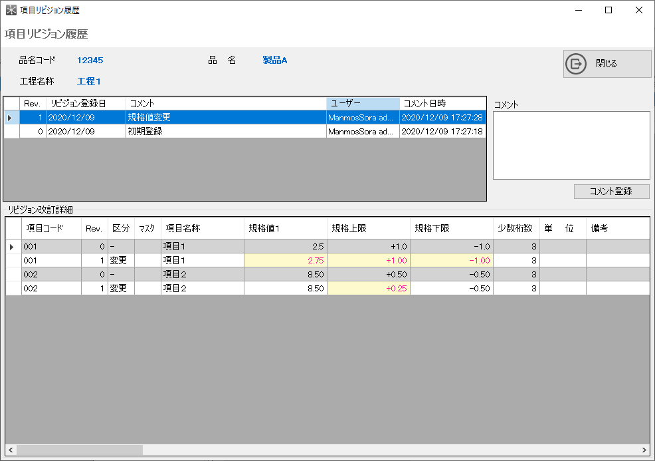655x461 pixels.
Task: Click the 項目コード column header
Action: (x=52, y=228)
